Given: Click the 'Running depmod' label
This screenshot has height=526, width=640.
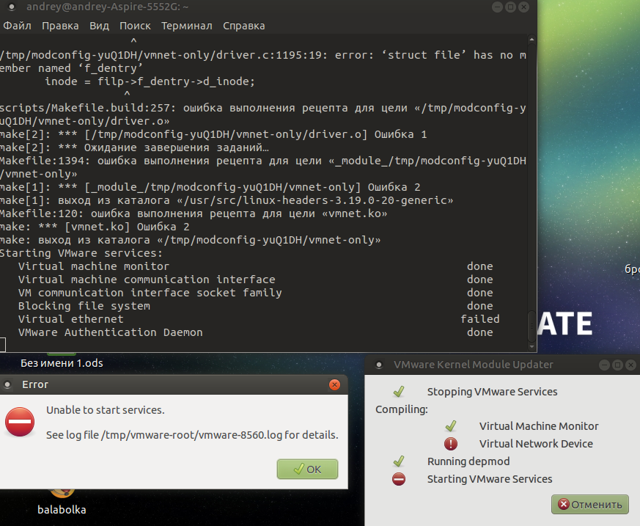Looking at the screenshot, I should (468, 461).
